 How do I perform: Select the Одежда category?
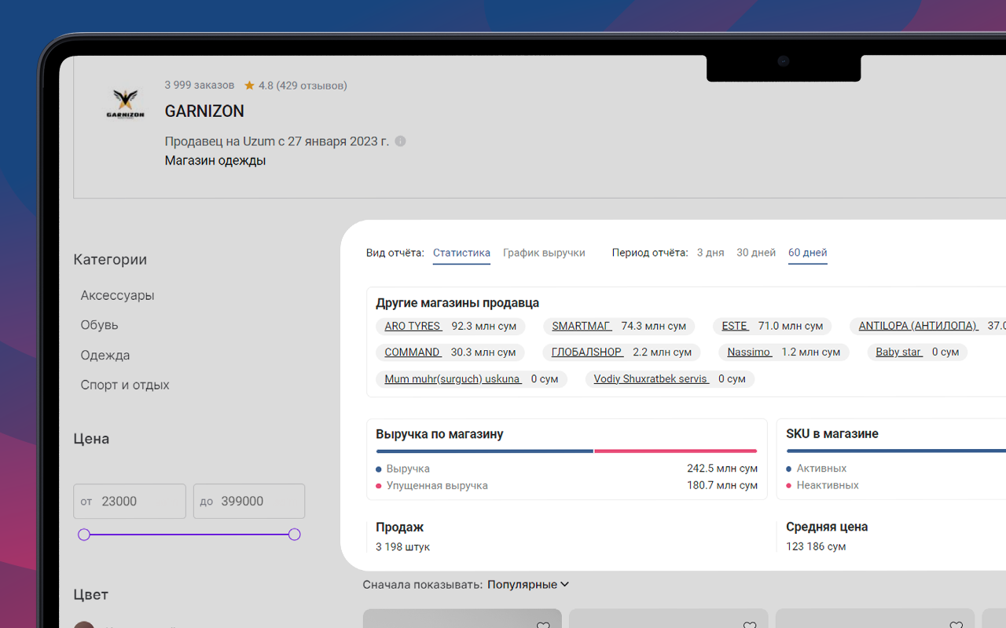[105, 355]
